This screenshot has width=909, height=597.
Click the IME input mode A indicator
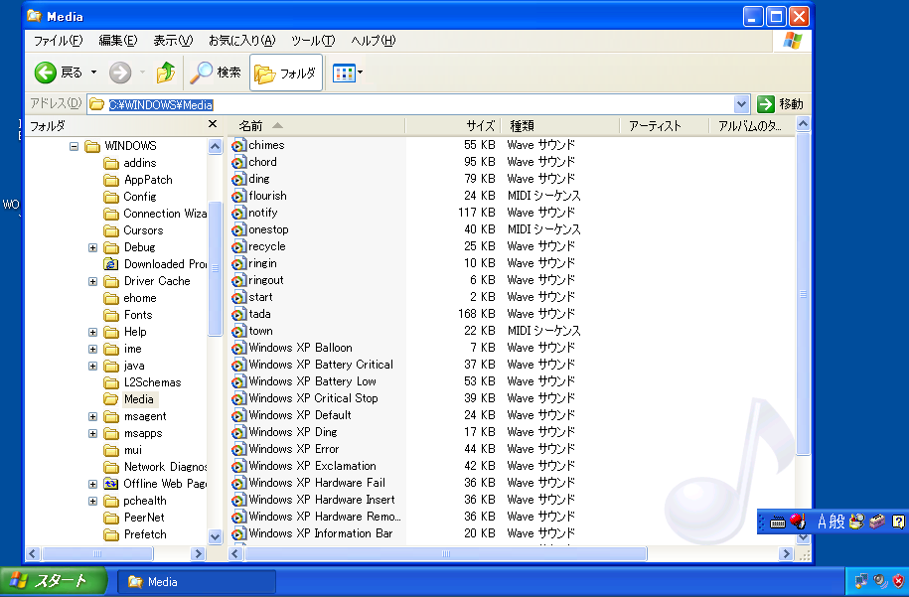coord(822,522)
